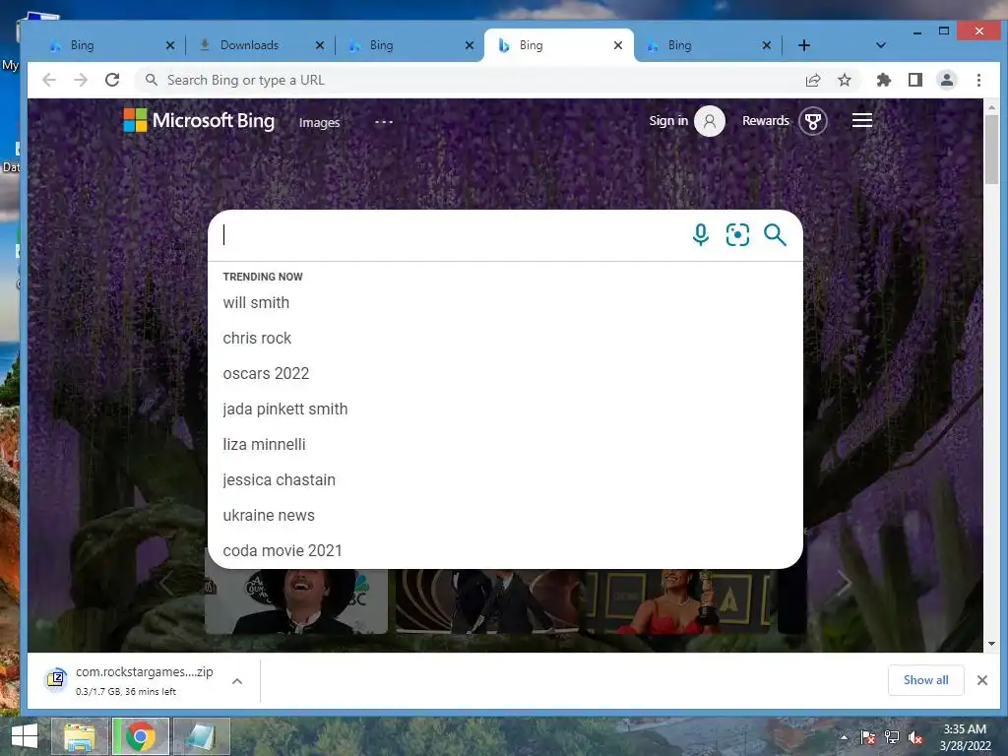Open news thumbnail of woman holding Oscar
This screenshot has height=756, width=1008.
tap(676, 601)
